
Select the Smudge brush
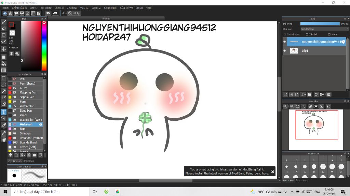pos(25,133)
